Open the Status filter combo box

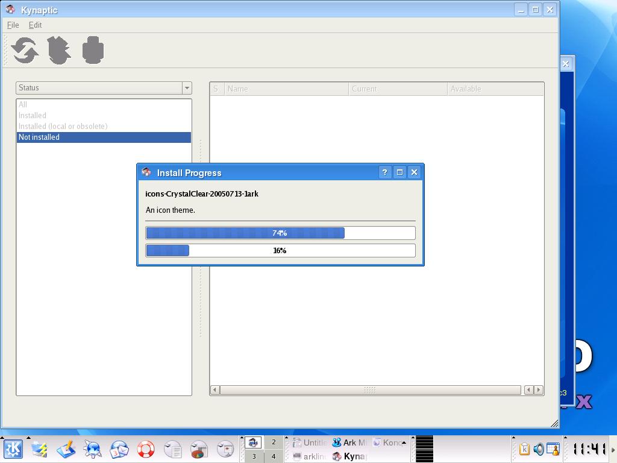coord(104,88)
